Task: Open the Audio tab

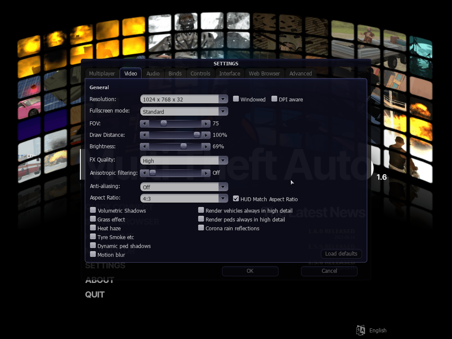Action: (x=153, y=74)
